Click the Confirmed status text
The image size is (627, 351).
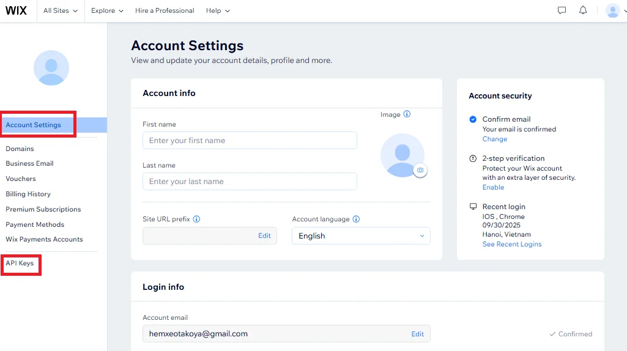575,334
